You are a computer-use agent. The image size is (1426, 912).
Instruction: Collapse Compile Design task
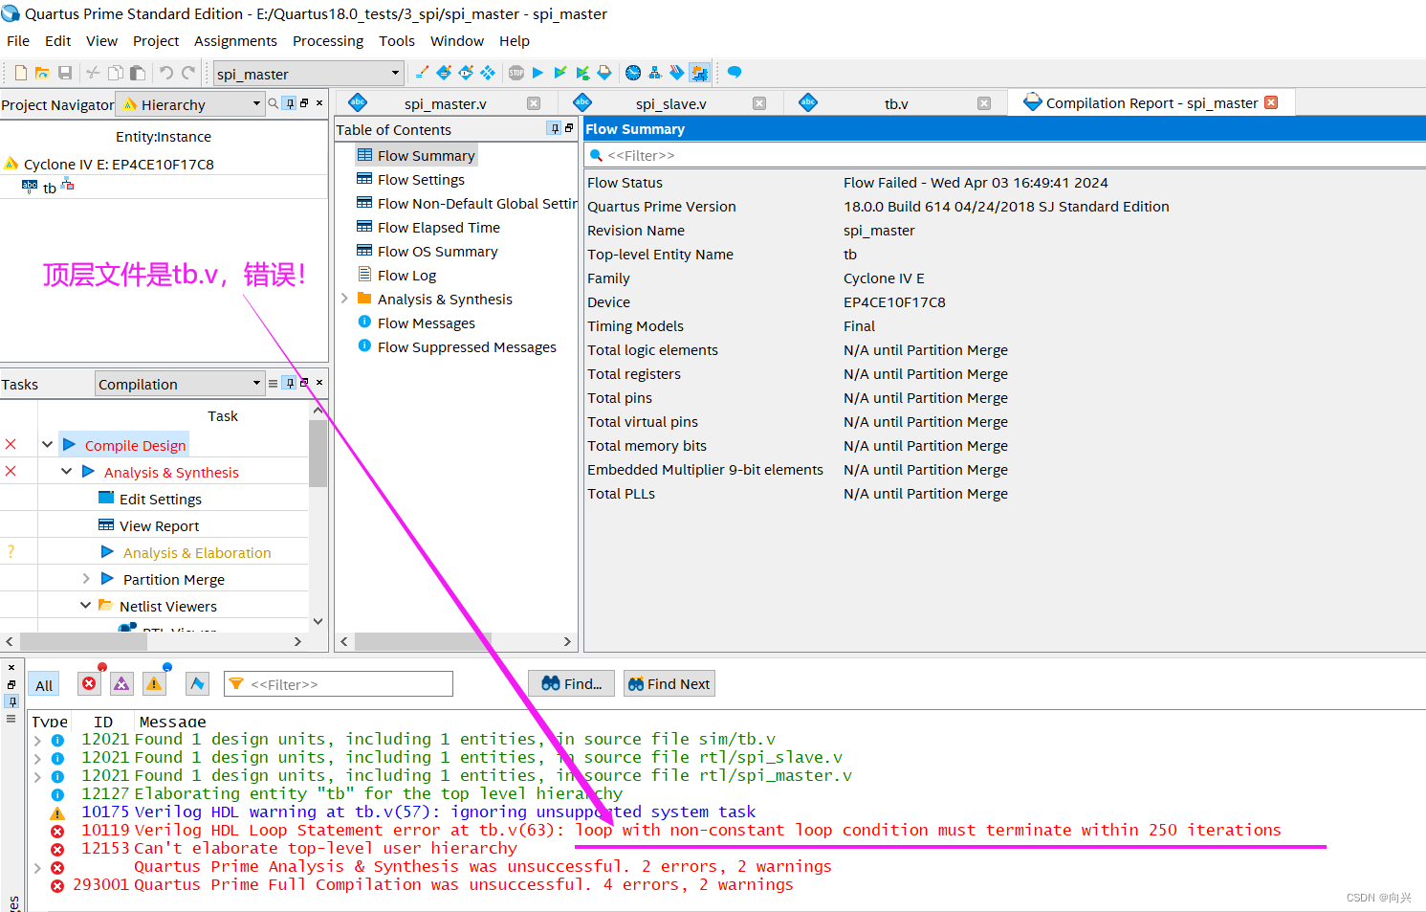pyautogui.click(x=47, y=445)
